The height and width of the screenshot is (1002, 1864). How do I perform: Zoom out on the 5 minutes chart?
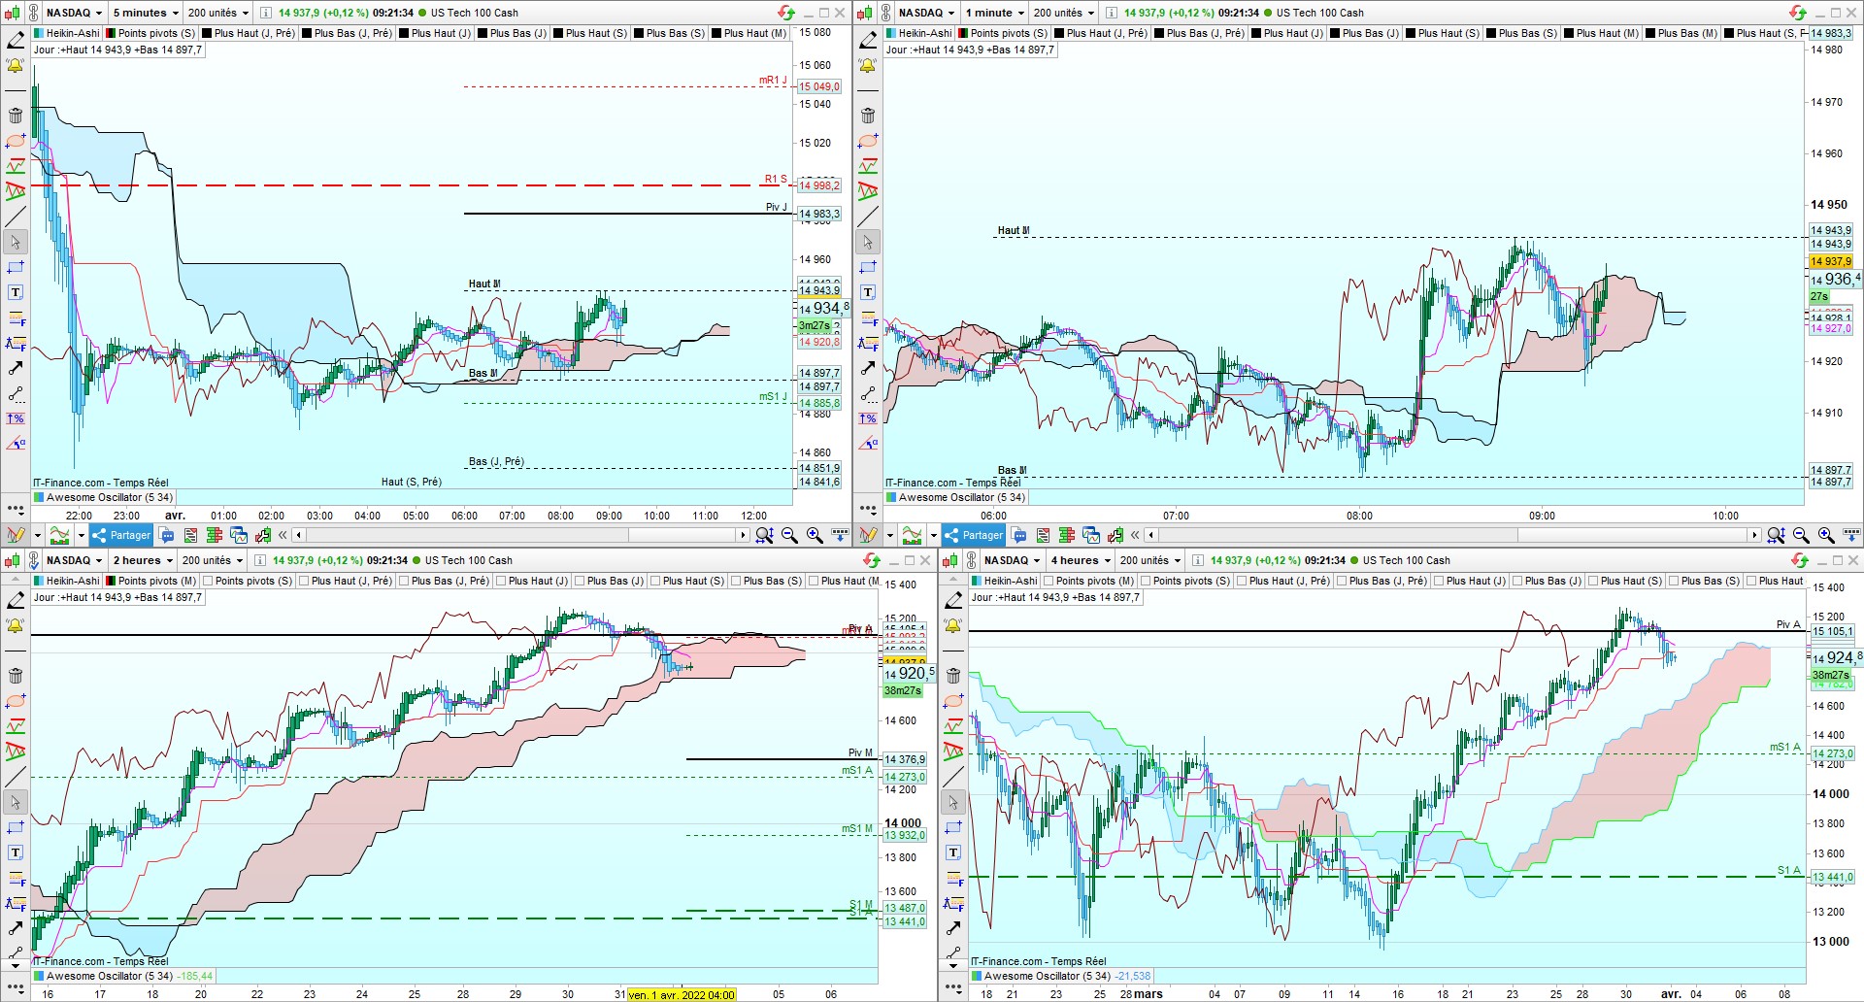[x=789, y=535]
